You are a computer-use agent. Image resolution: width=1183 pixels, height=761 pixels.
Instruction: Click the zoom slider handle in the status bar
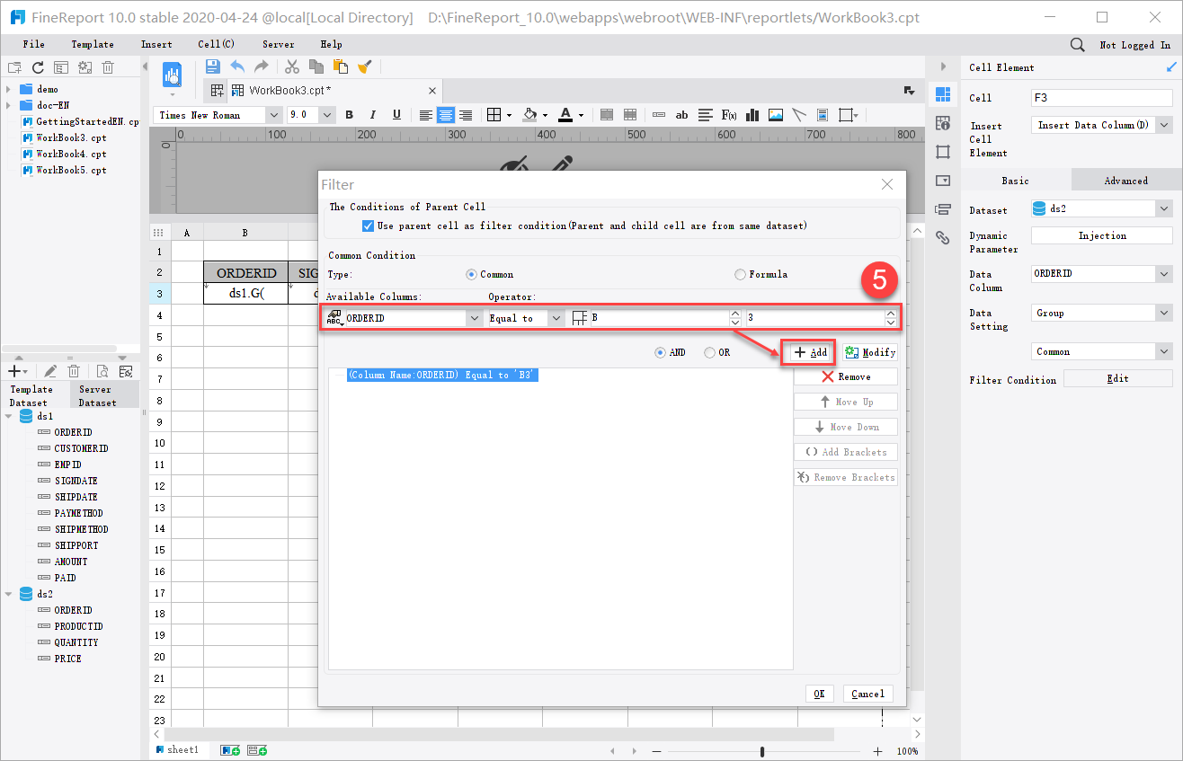[x=762, y=751]
